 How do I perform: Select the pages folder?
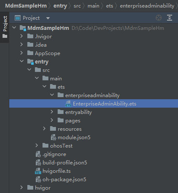73,121
